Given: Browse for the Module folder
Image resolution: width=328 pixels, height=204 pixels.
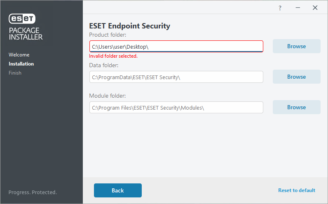Looking at the screenshot, I should pyautogui.click(x=296, y=107).
